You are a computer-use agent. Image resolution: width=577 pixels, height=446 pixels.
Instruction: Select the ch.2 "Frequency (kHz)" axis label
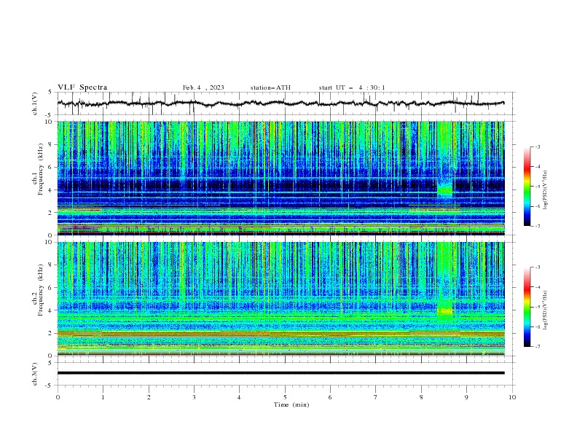coord(41,289)
